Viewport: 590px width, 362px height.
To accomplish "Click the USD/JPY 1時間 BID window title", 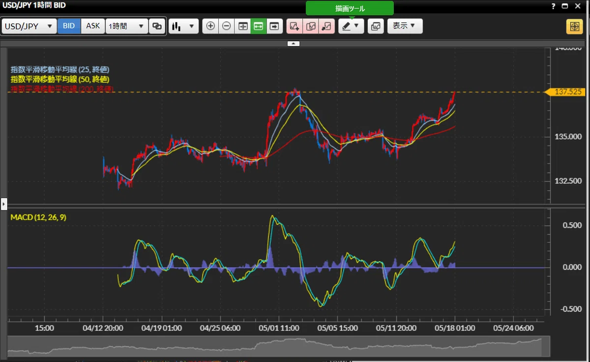I will click(x=34, y=5).
